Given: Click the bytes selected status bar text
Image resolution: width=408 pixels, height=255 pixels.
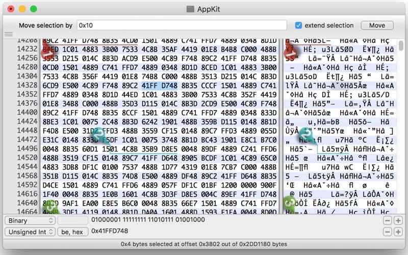Looking at the screenshot, I should tap(204, 244).
